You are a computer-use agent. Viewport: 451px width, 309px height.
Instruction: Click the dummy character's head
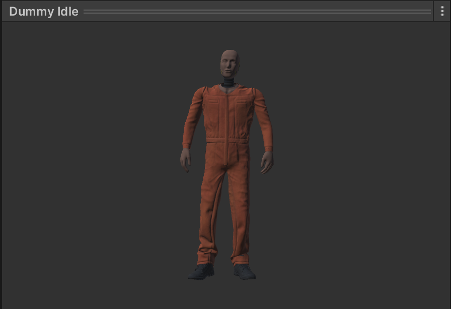(x=230, y=63)
